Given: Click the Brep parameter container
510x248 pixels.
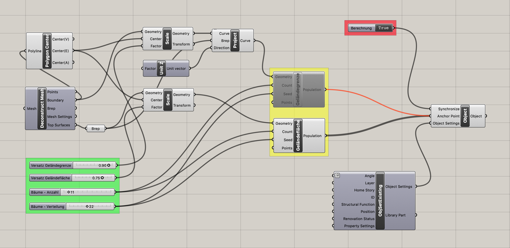Looking at the screenshot, I should (95, 128).
